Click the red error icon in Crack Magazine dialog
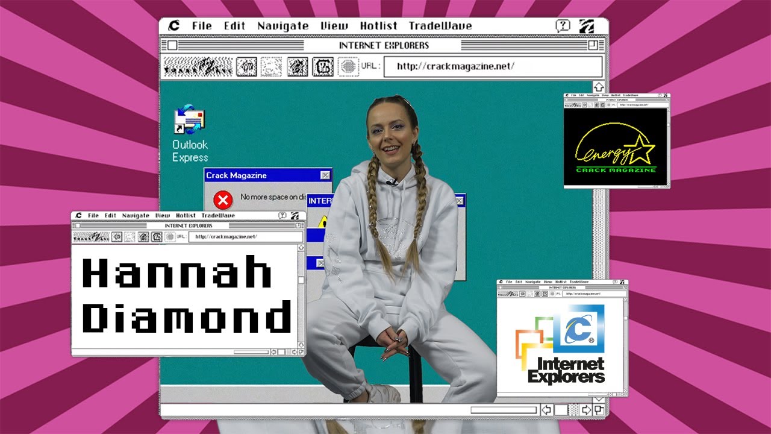Screen dimensions: 771x434 click(x=223, y=200)
